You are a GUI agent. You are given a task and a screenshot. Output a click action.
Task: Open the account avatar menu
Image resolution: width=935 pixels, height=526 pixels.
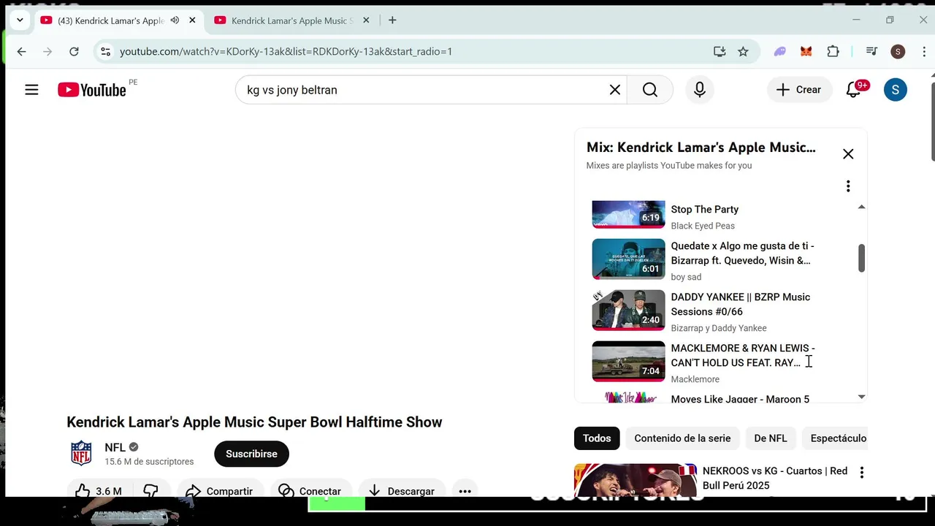(896, 90)
